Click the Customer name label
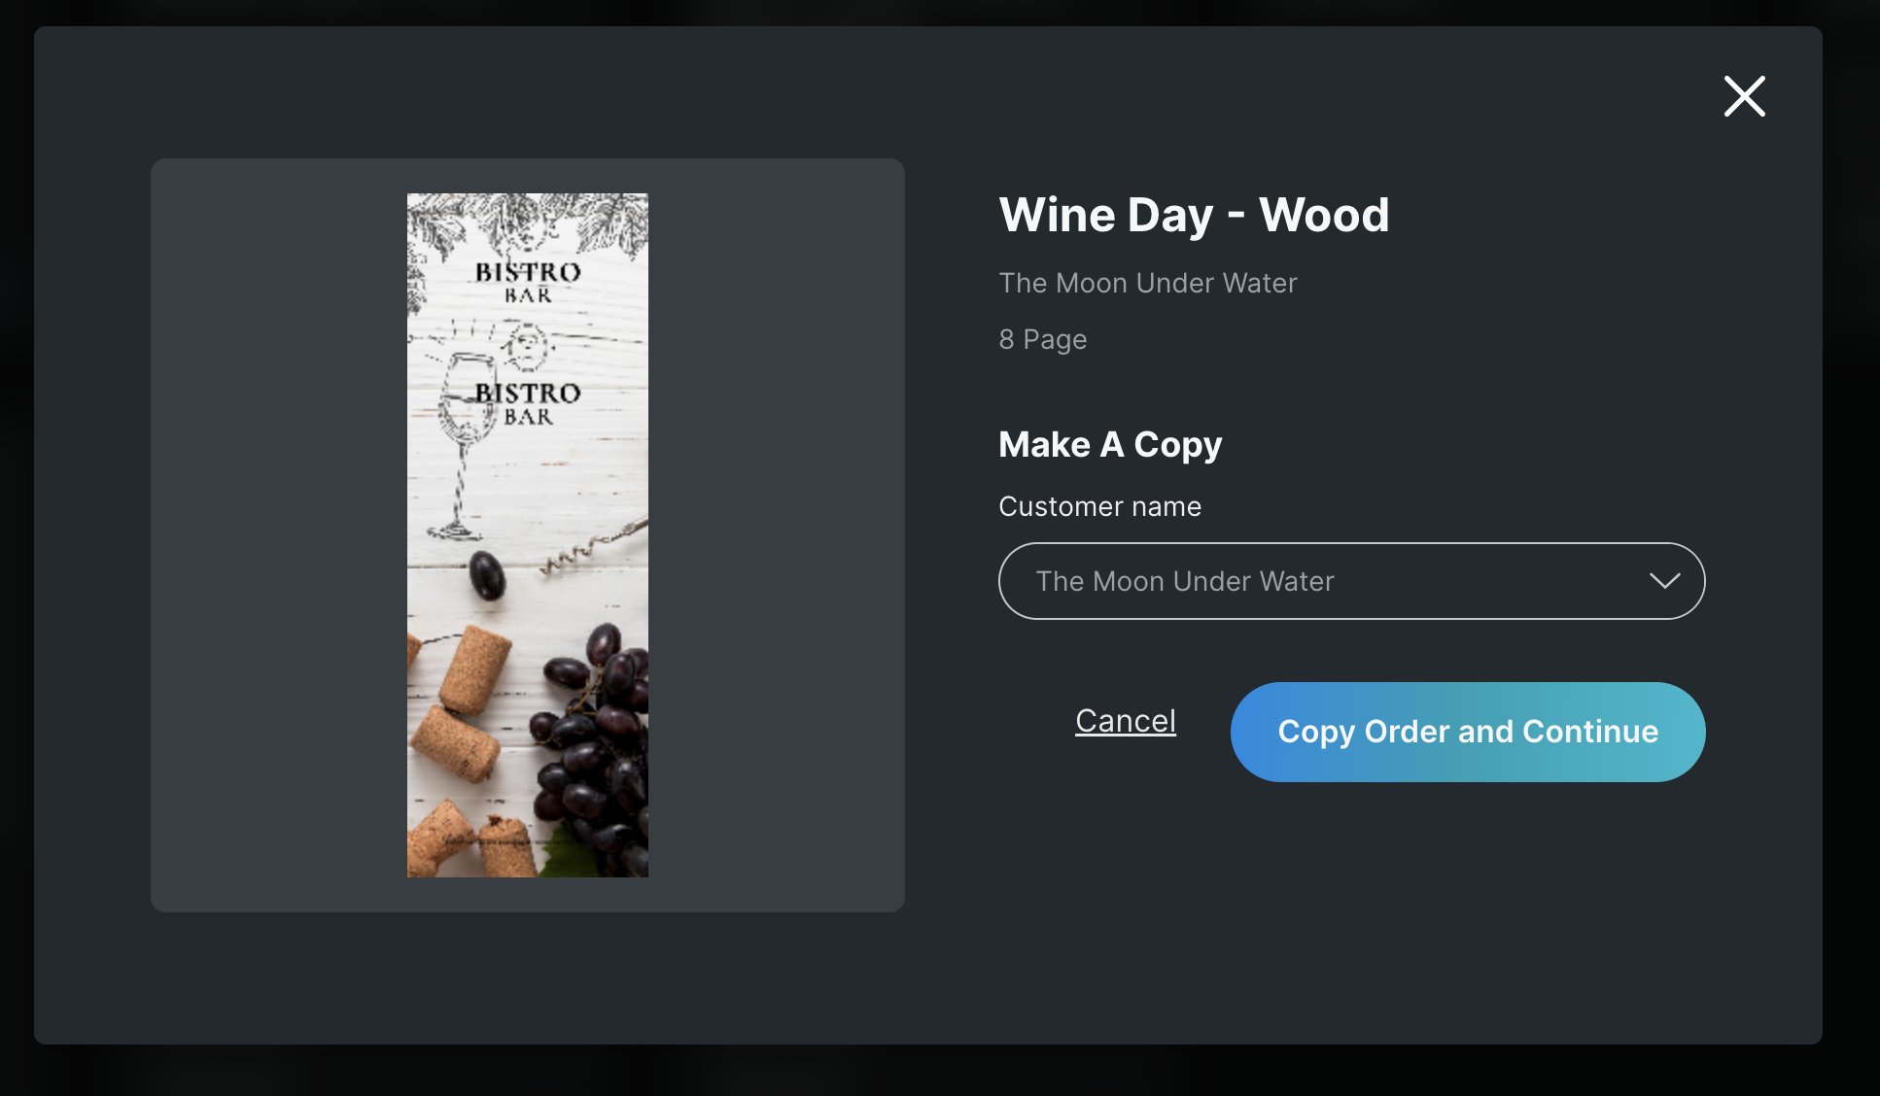 click(1099, 506)
